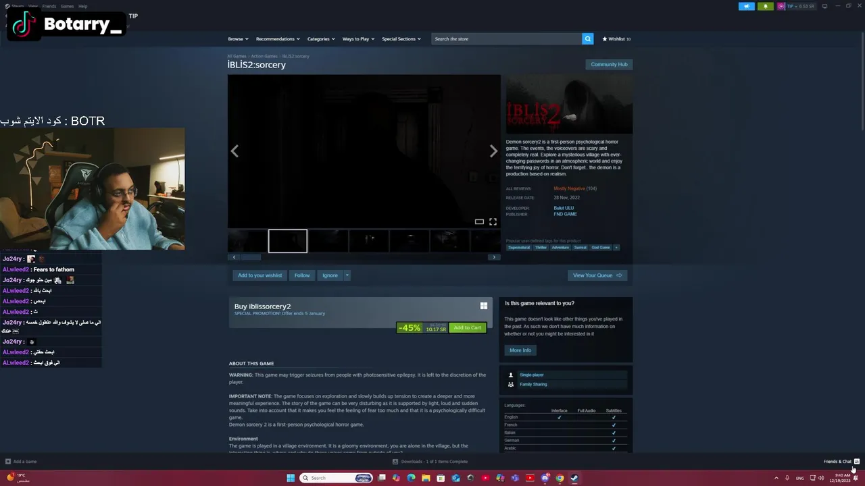Toggle theater mode on media player
Image resolution: width=865 pixels, height=486 pixels.
(x=479, y=221)
